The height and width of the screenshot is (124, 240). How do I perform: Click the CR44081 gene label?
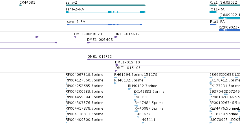click(x=27, y=3)
